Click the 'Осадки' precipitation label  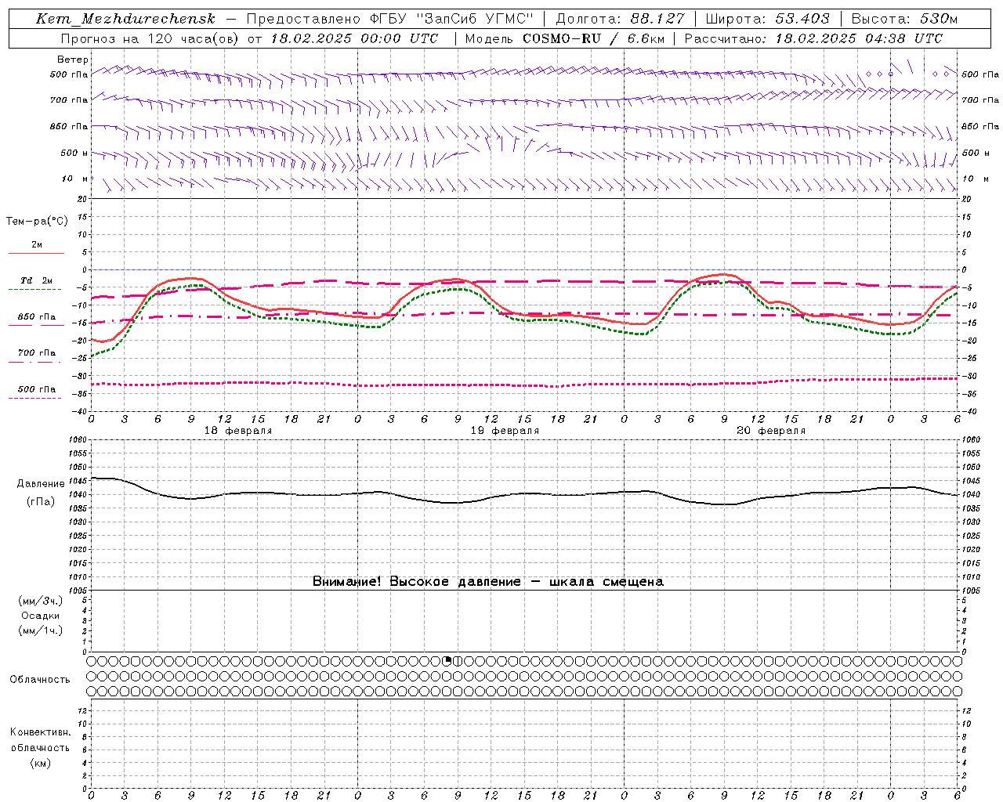tap(41, 616)
